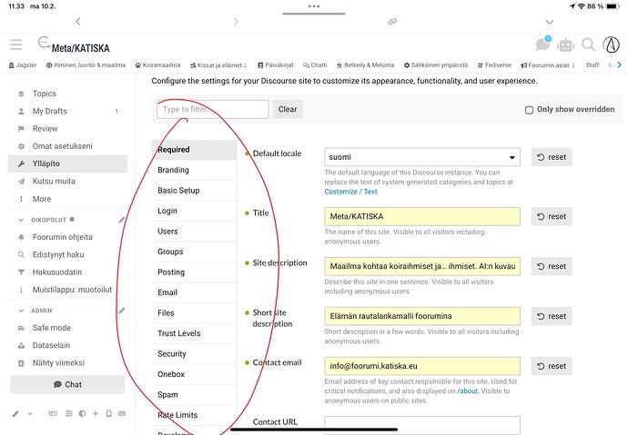Select the Onebox settings tab

[x=194, y=374]
